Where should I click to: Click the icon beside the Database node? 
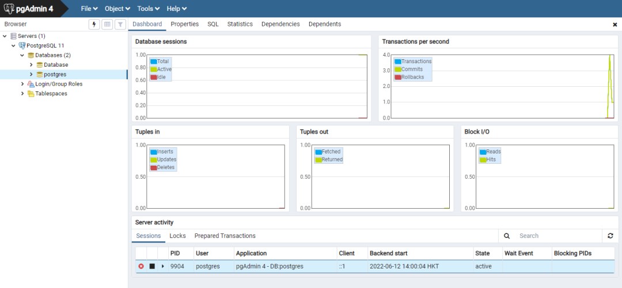(x=40, y=64)
